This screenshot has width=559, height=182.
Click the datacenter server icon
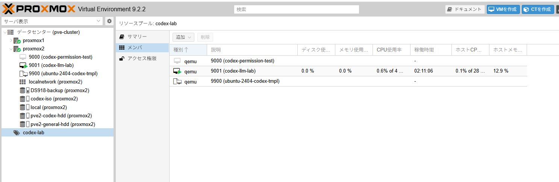(11, 32)
